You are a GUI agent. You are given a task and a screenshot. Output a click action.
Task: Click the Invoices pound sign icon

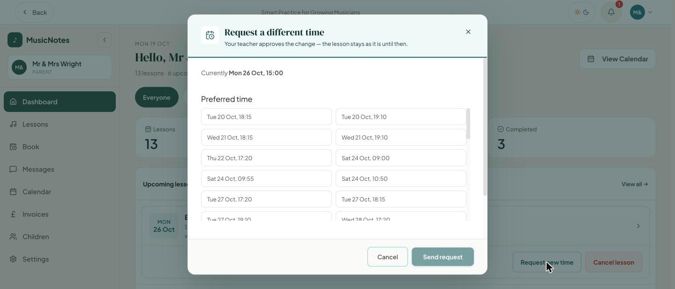(x=13, y=214)
